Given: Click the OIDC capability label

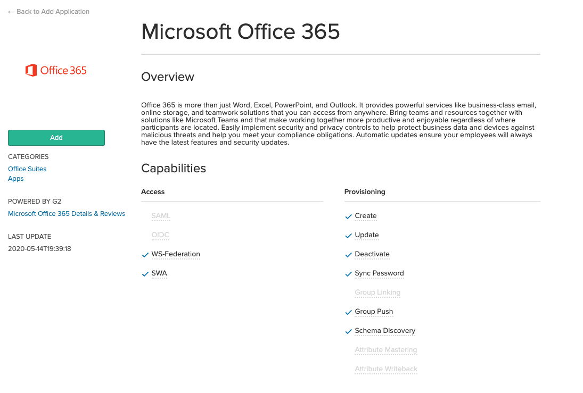Looking at the screenshot, I should (x=160, y=235).
